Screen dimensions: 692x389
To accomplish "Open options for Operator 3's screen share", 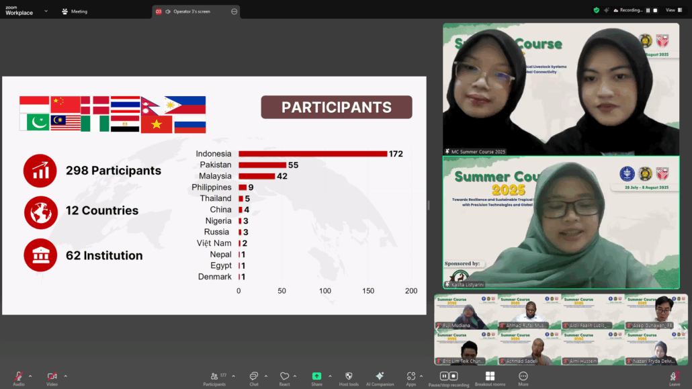I will [x=233, y=11].
